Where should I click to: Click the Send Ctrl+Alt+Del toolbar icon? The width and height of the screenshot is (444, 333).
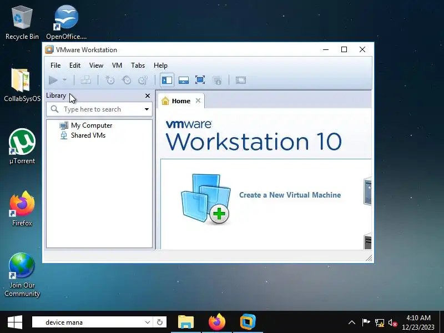pos(86,80)
